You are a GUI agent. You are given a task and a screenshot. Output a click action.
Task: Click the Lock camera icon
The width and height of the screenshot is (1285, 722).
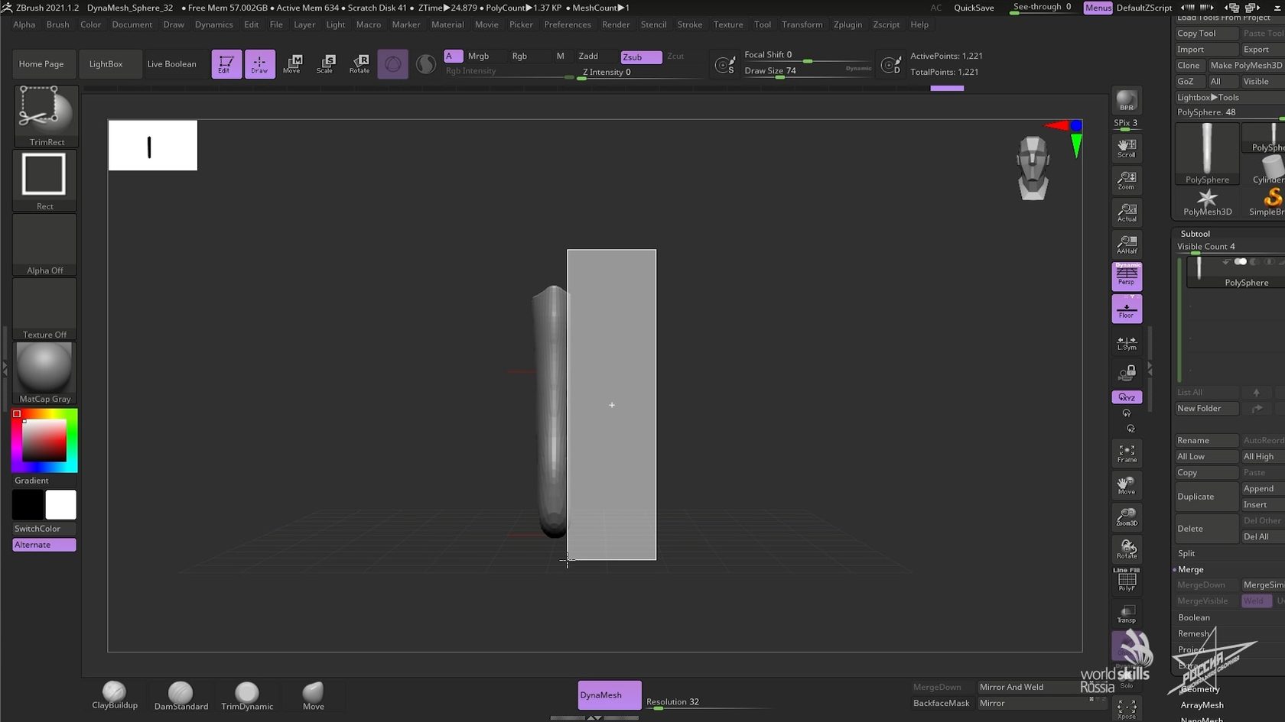(1127, 373)
